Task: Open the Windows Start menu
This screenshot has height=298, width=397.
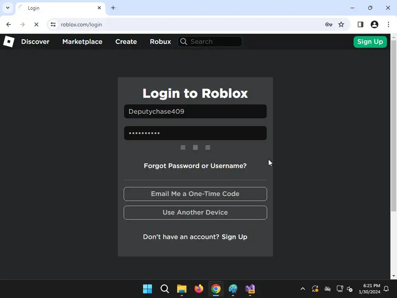Action: coord(147,289)
